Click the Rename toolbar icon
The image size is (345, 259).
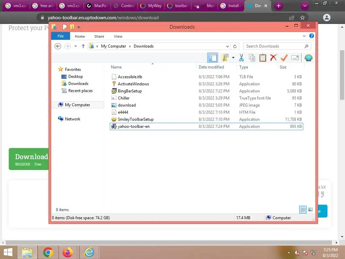point(295,58)
